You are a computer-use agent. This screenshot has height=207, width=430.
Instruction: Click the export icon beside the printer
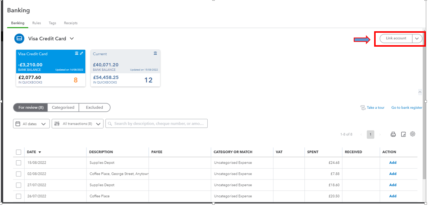pyautogui.click(x=403, y=134)
